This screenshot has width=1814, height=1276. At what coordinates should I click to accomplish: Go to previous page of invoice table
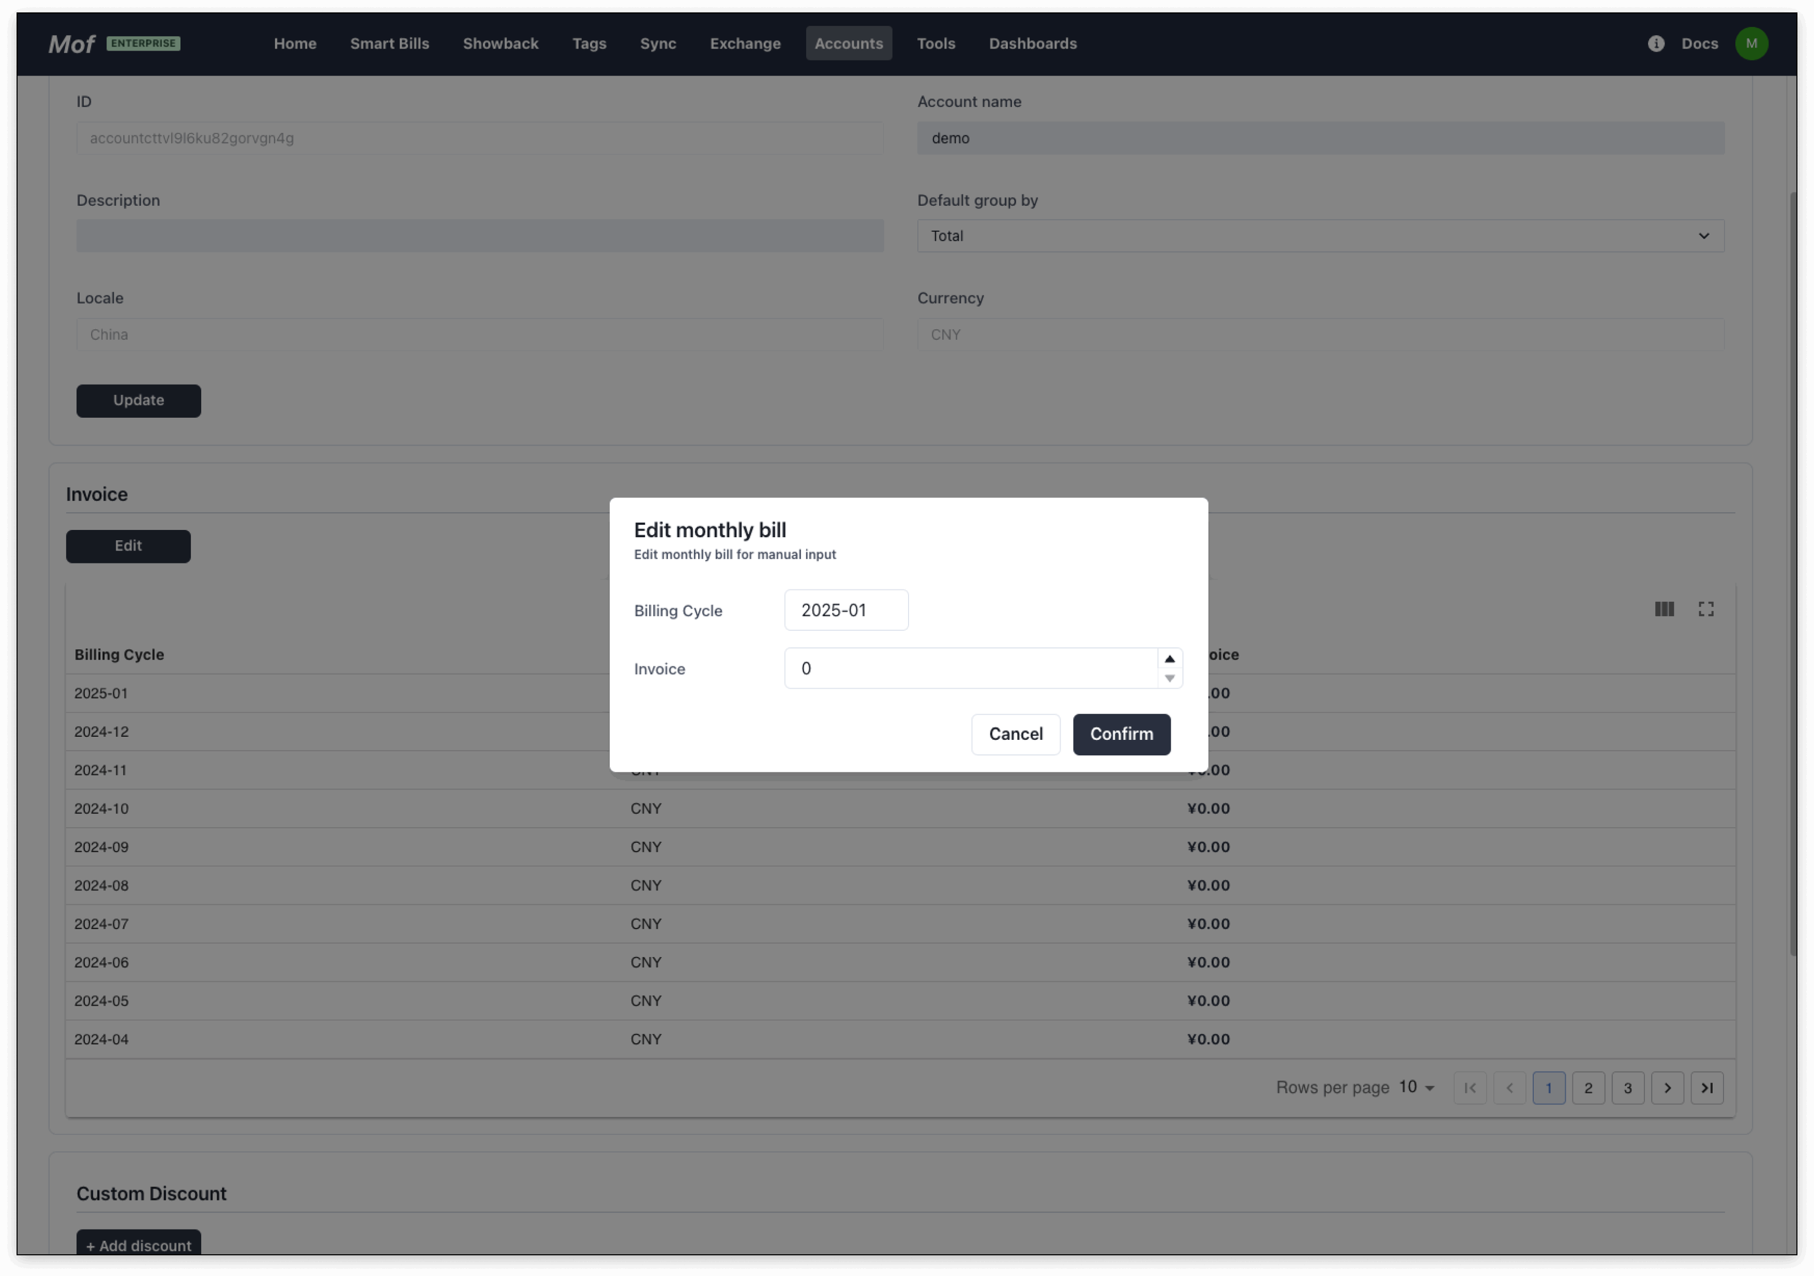tap(1509, 1088)
